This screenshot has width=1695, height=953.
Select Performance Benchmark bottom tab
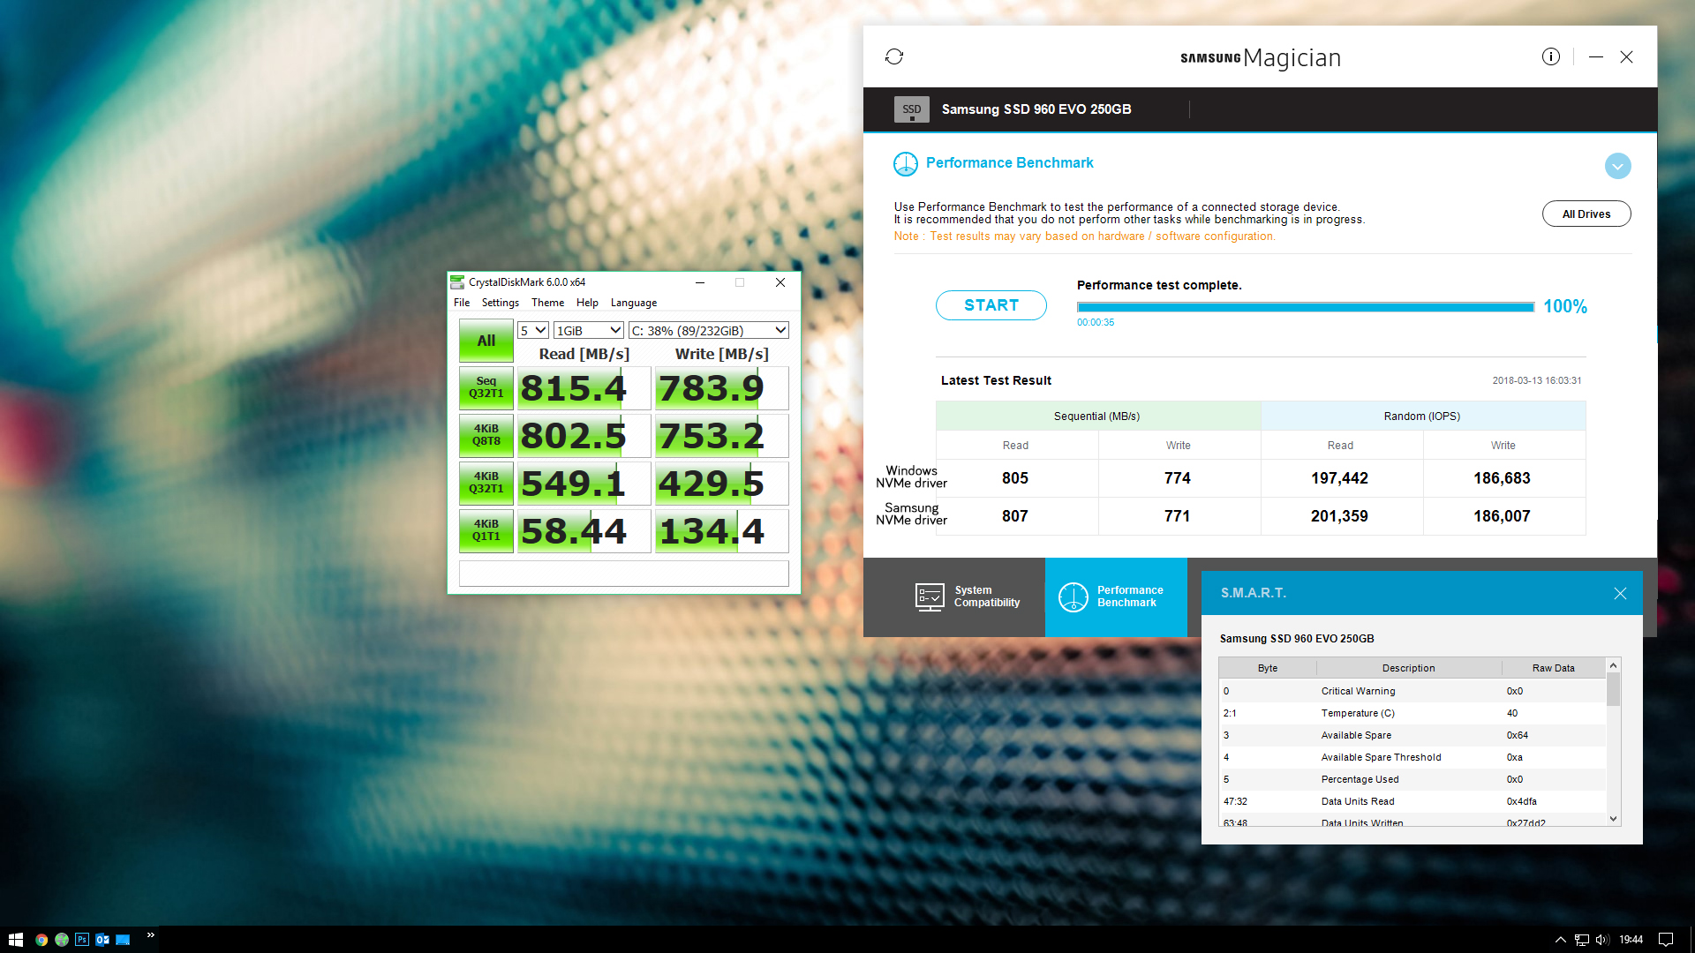pos(1115,597)
